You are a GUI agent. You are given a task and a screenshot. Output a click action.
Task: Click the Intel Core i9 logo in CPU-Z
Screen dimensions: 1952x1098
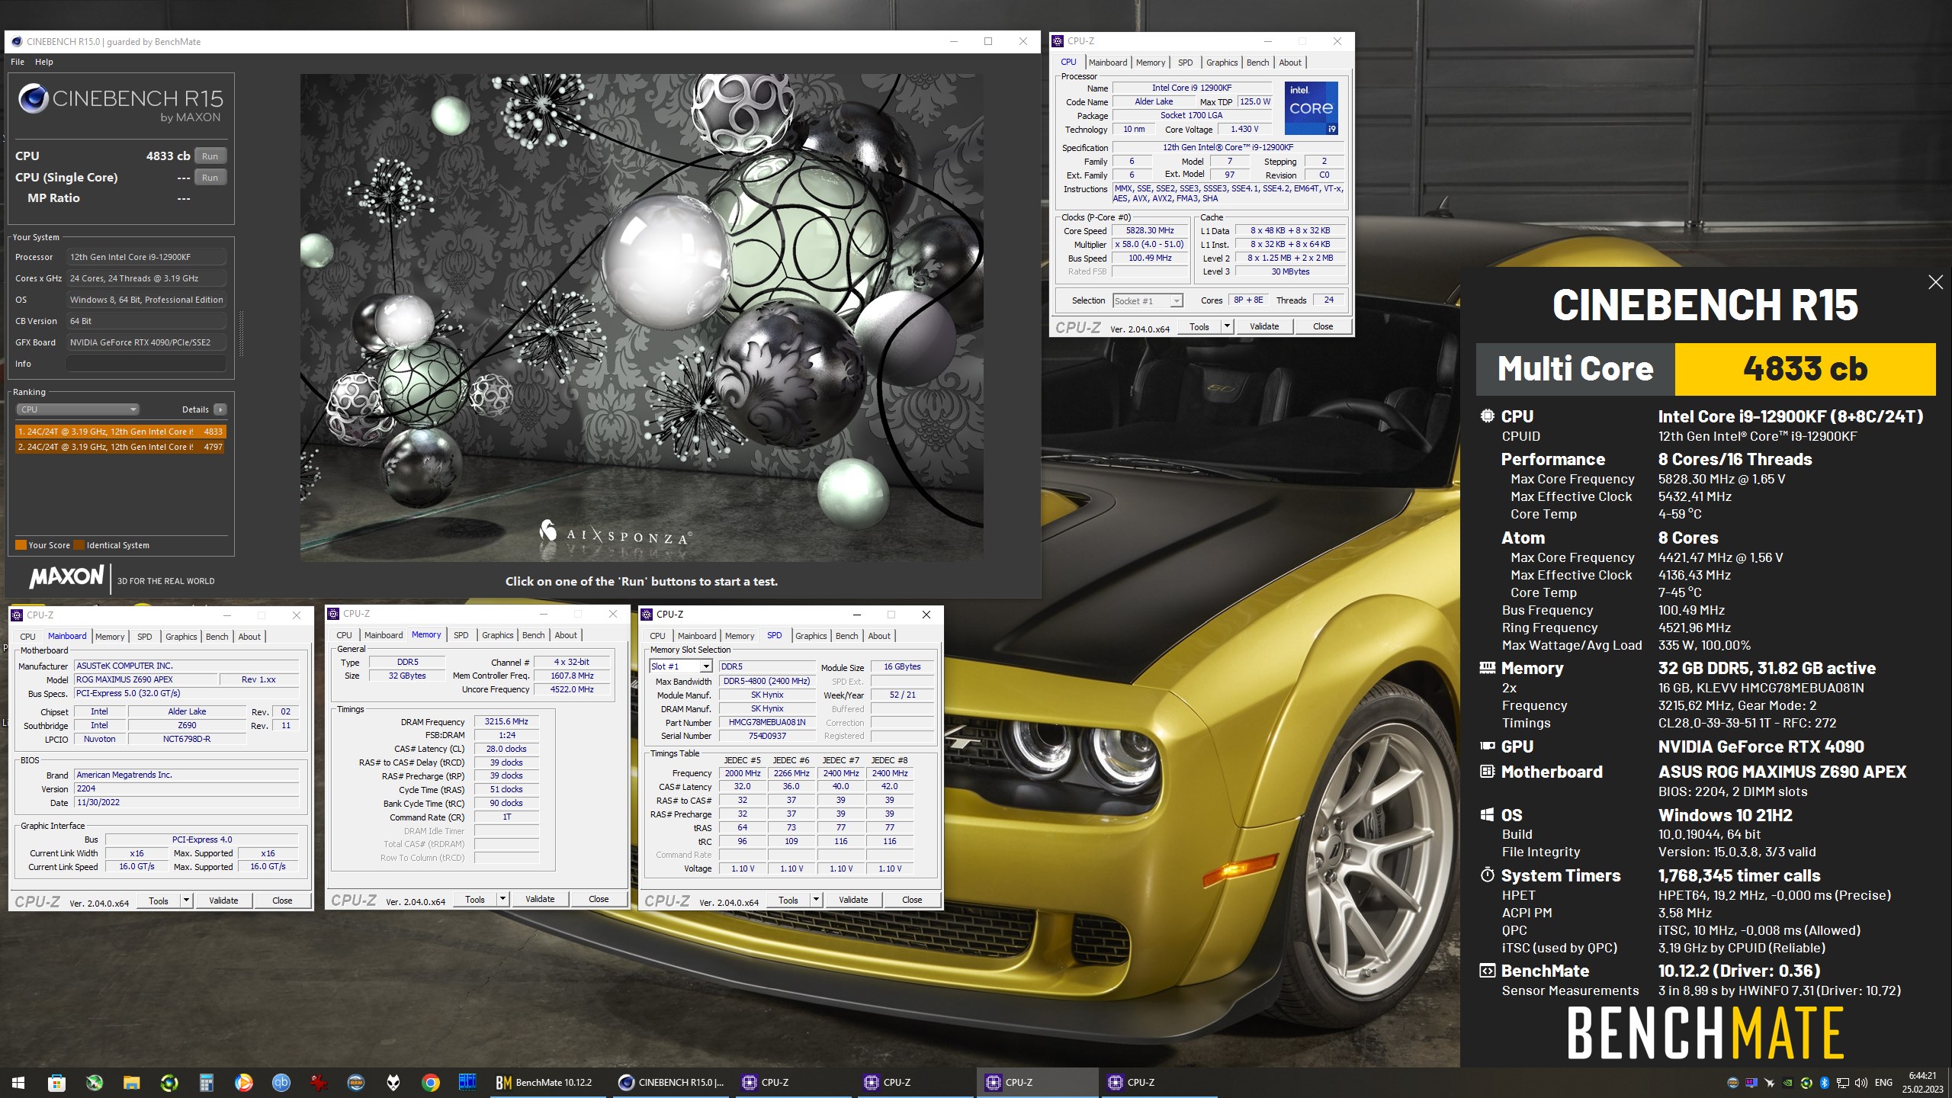pyautogui.click(x=1311, y=108)
